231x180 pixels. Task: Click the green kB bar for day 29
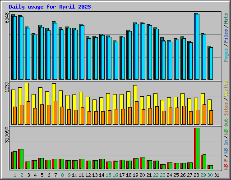pos(204,162)
